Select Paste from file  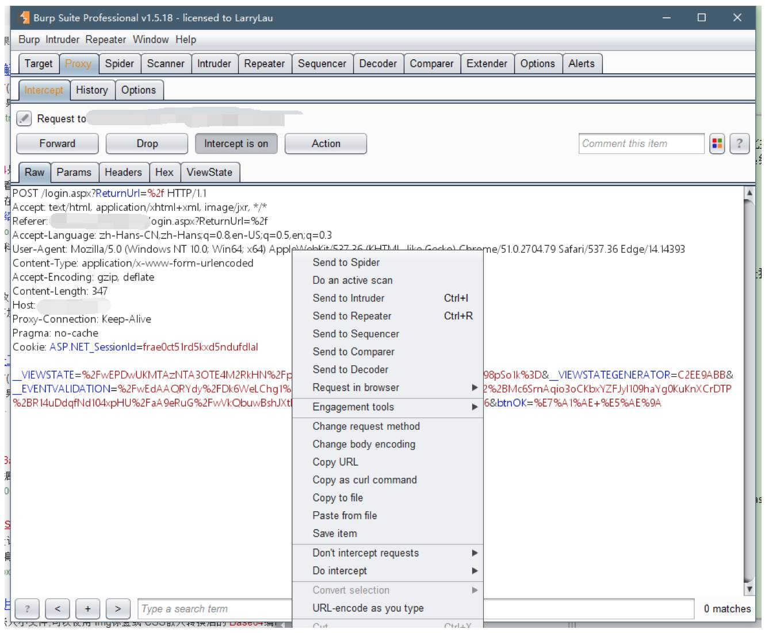(x=388, y=515)
